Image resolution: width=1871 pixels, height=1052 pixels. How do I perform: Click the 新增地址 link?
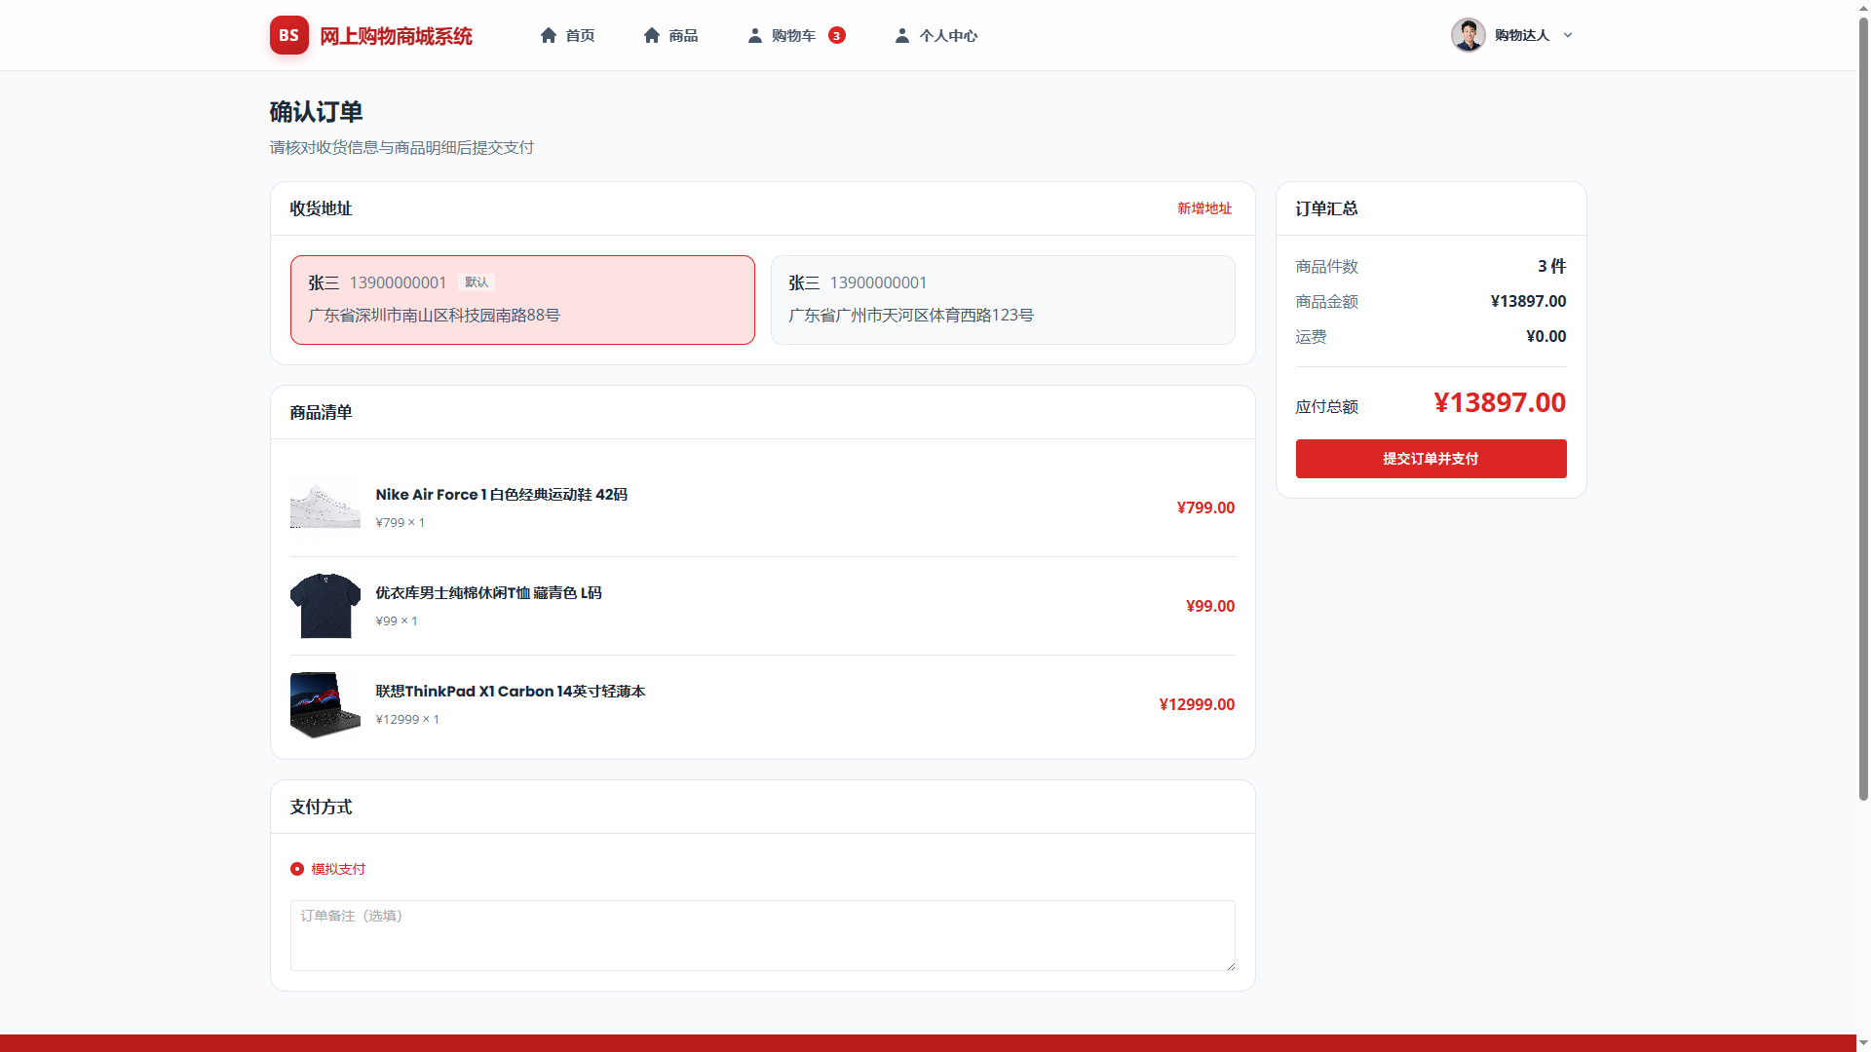tap(1204, 208)
